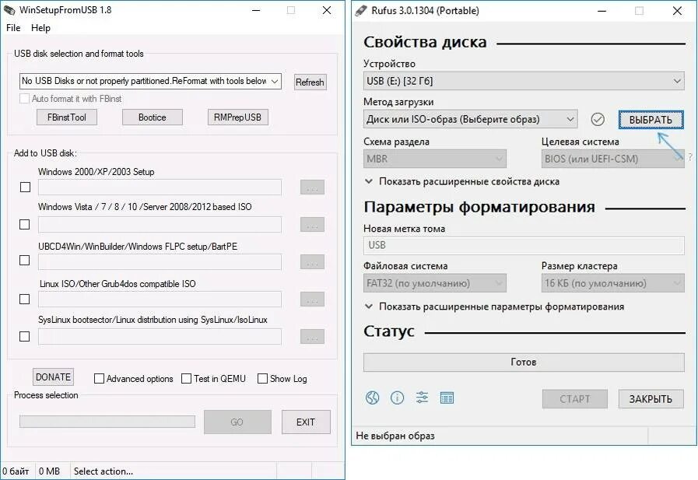Browse for SysLinux bootsector source

pos(312,337)
